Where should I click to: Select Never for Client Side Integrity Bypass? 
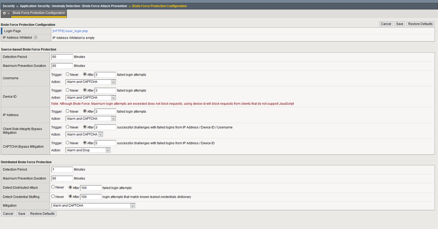(68, 127)
